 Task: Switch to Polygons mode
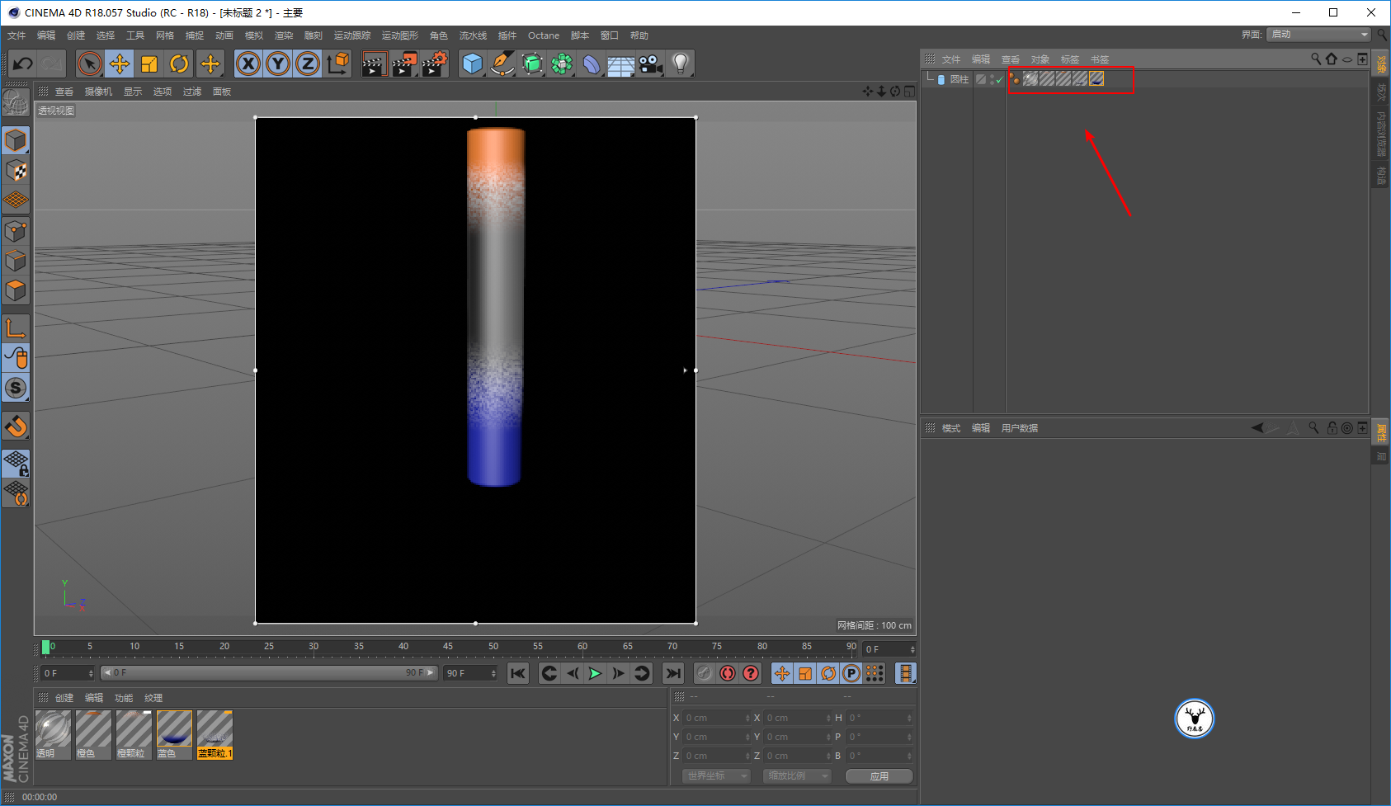click(16, 290)
